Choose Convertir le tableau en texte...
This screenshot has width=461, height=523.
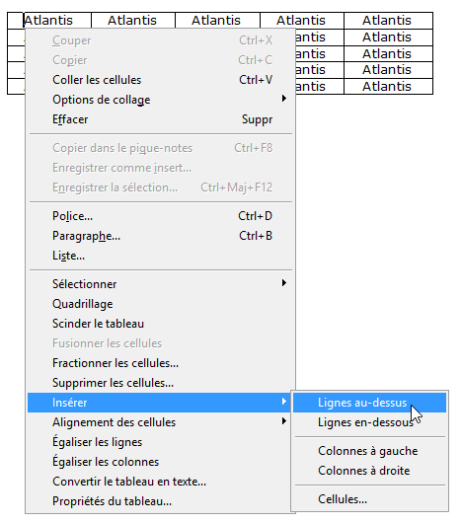[161, 482]
